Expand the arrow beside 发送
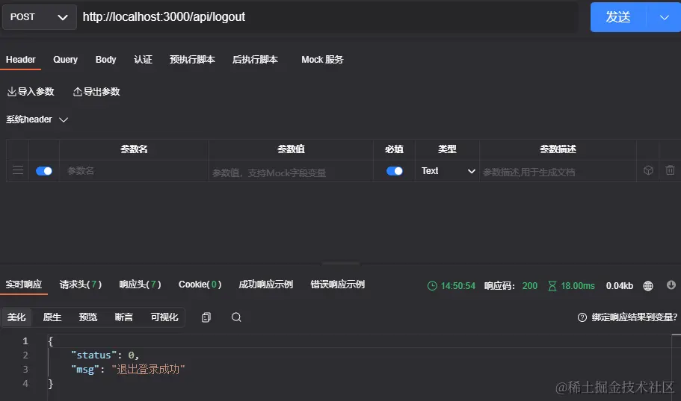Viewport: 681px width, 401px height. (664, 17)
